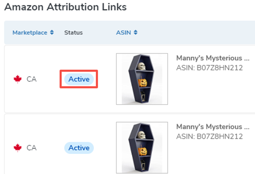
Task: Open the second row coffin shelf thumbnail
Action: (x=142, y=147)
